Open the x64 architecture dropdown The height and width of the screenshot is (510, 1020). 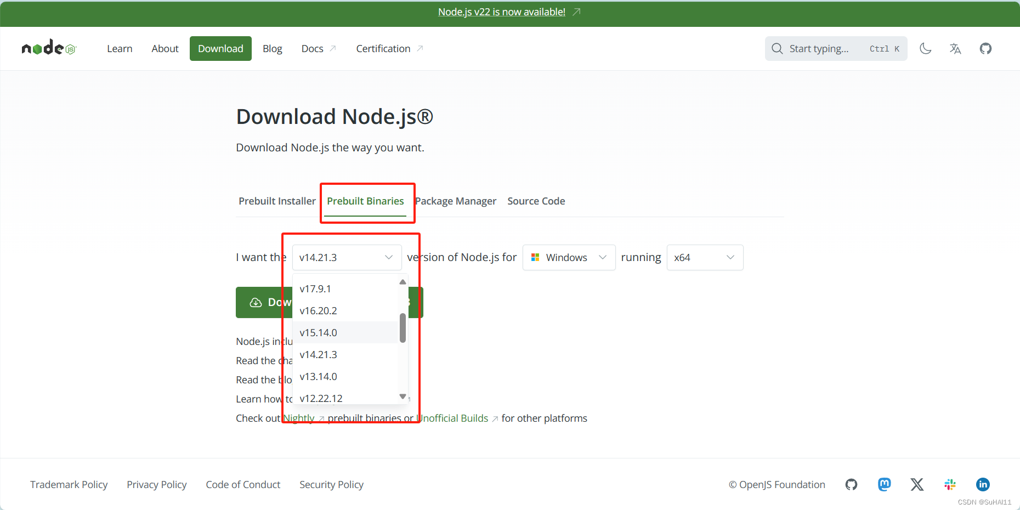point(705,257)
